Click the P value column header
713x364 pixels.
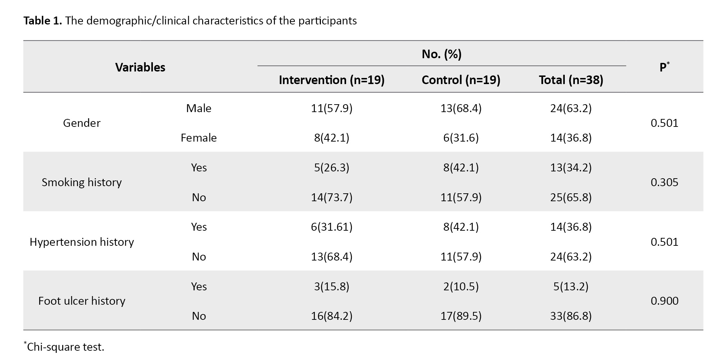tap(664, 67)
